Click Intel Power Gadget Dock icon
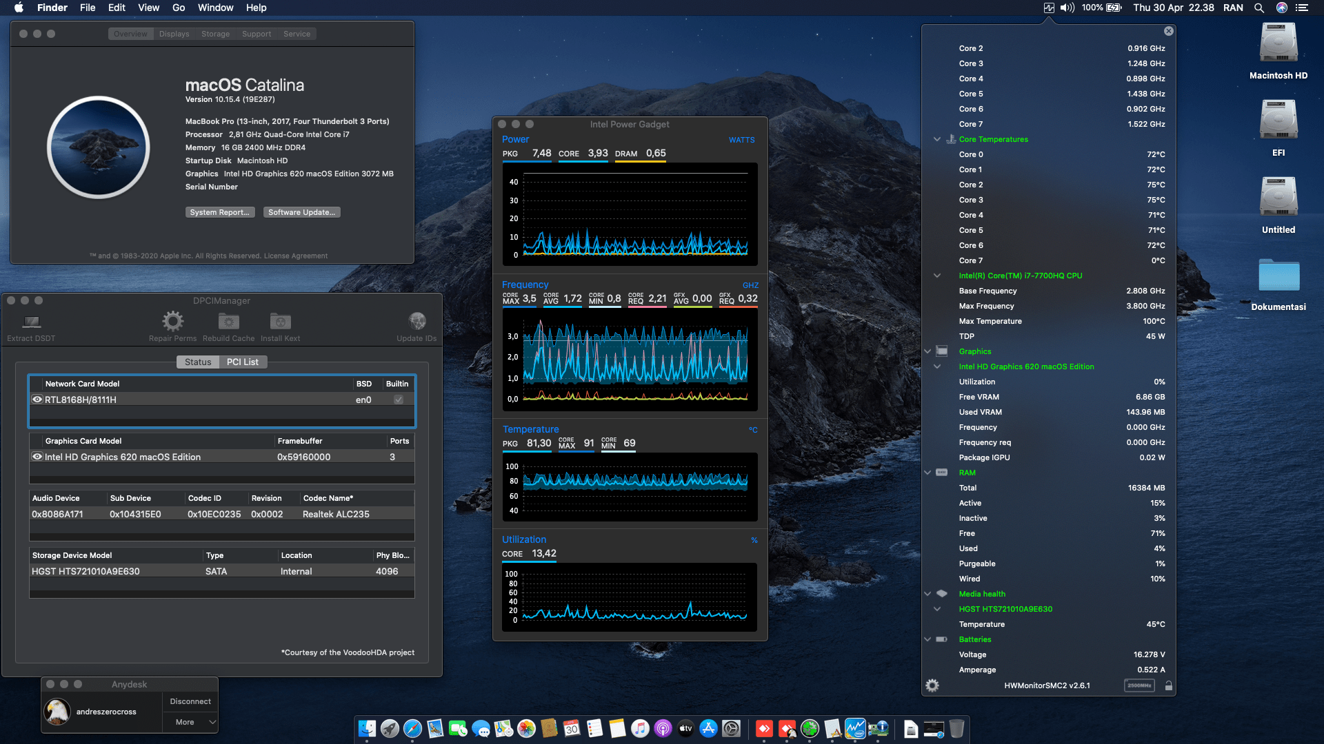 (x=855, y=728)
